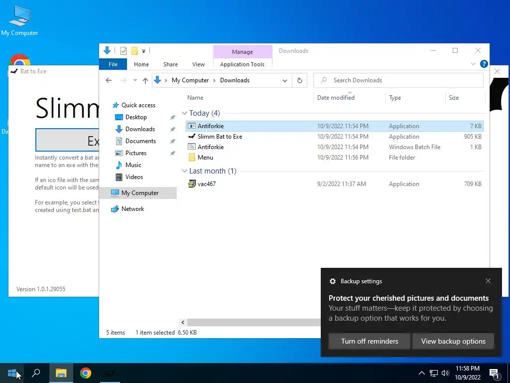Click the New folder icon in quick access toolbar

[134, 51]
